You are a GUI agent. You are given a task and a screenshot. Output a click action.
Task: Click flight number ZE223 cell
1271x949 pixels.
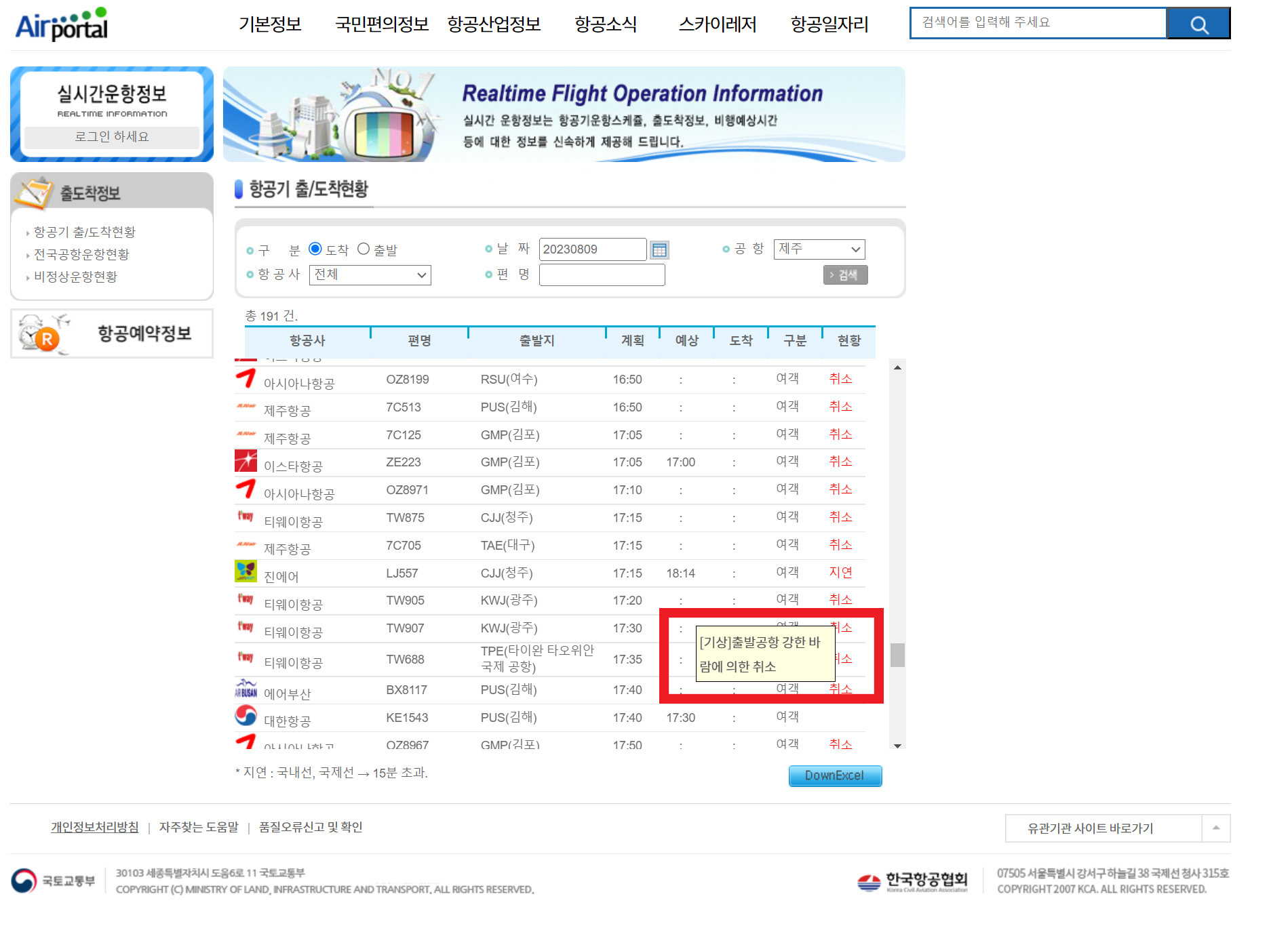[404, 462]
